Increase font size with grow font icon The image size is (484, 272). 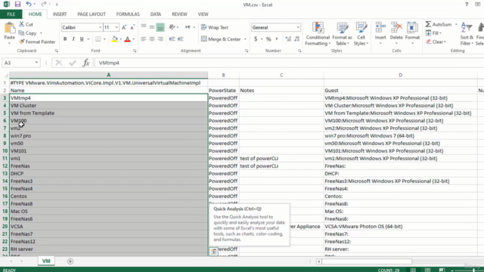coord(124,27)
